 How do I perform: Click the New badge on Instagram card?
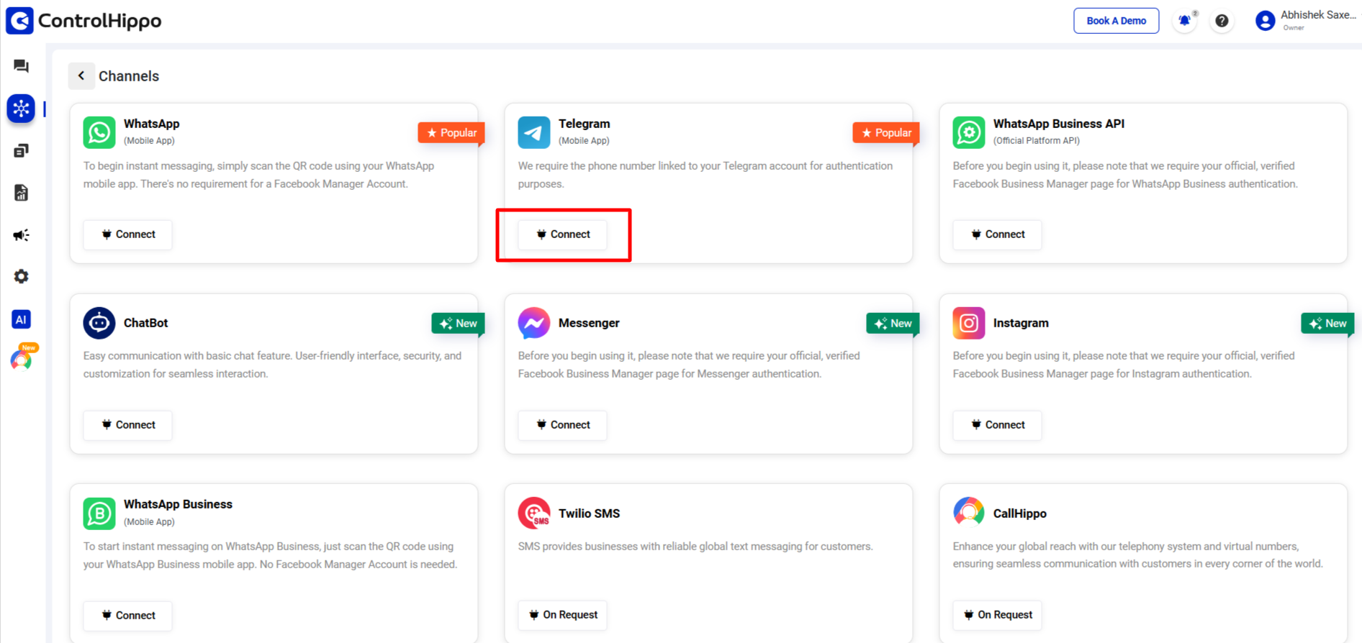point(1328,324)
